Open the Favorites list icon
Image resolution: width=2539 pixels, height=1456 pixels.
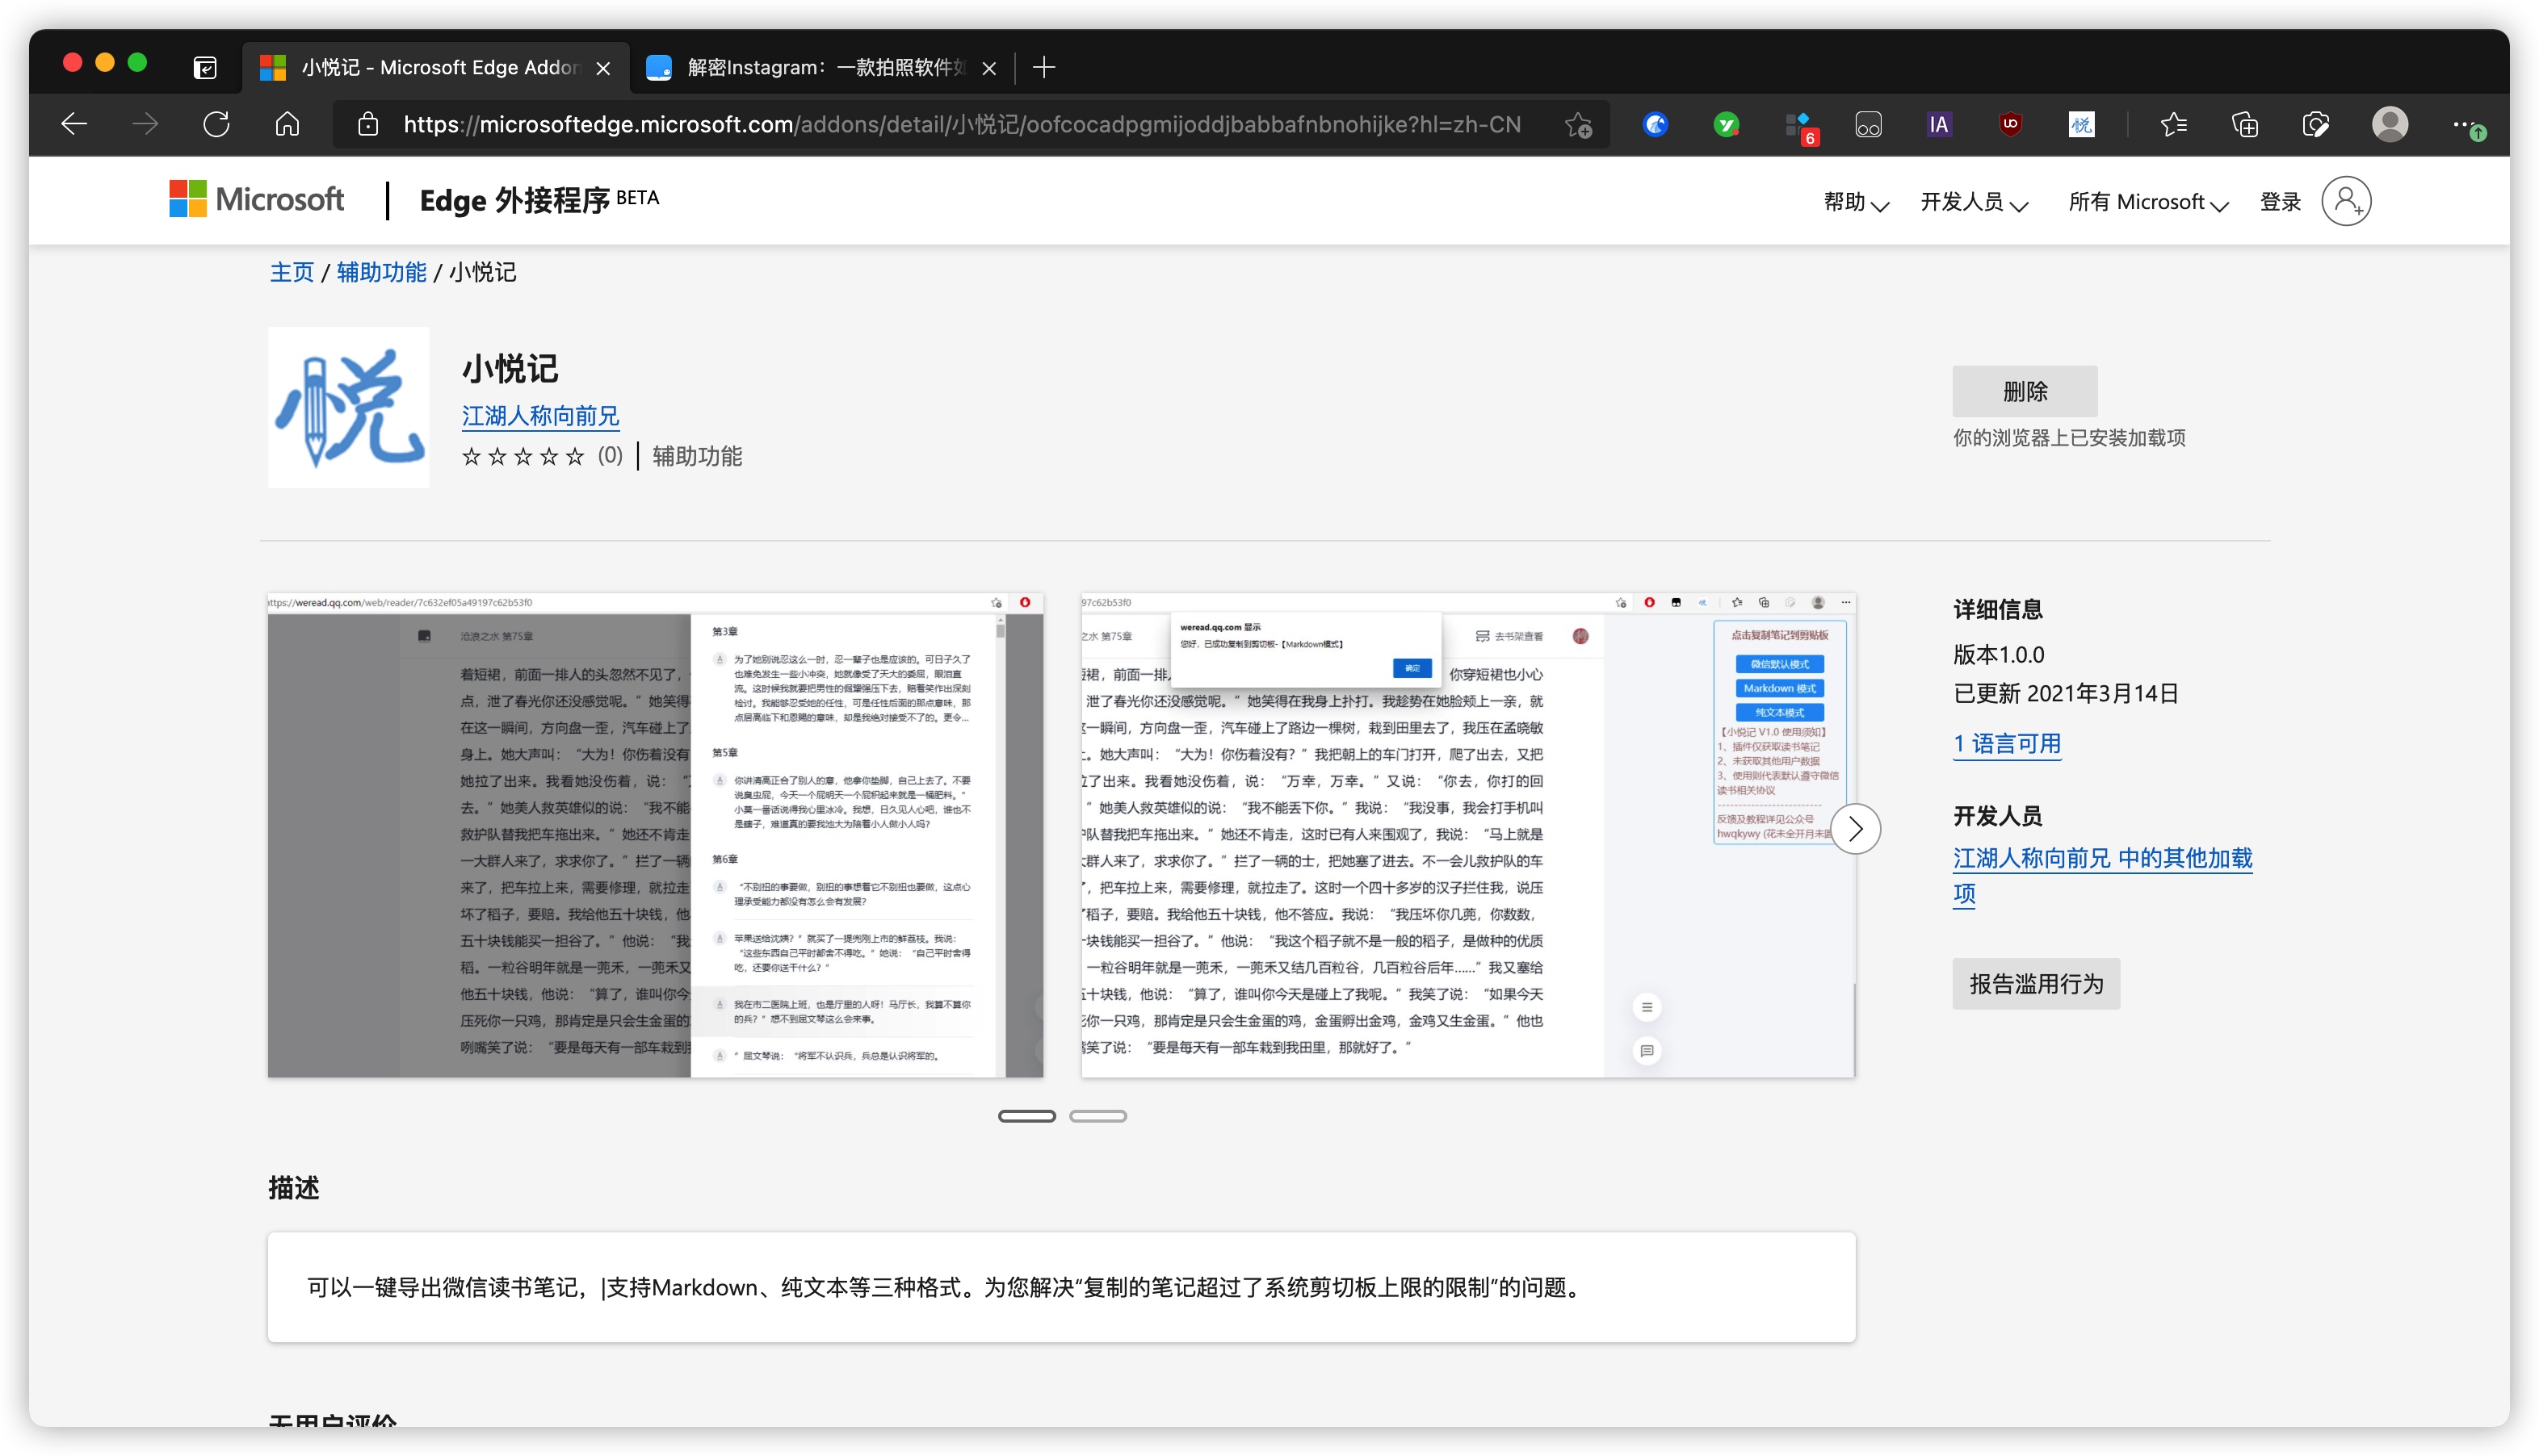2173,124
